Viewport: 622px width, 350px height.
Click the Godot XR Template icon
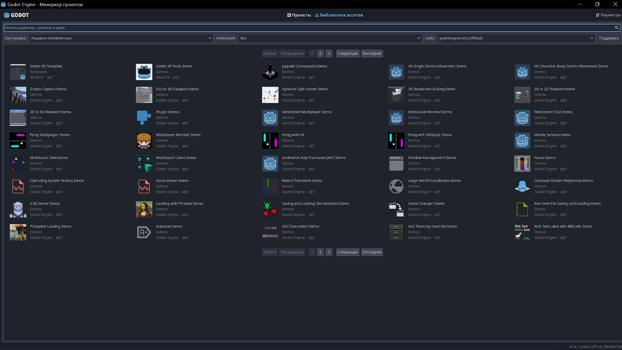click(x=18, y=72)
